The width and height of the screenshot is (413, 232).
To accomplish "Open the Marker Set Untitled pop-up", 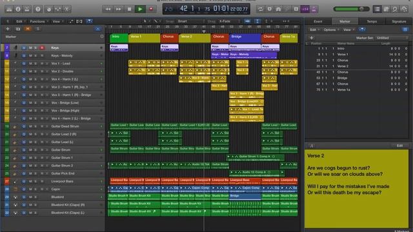I will 392,38.
